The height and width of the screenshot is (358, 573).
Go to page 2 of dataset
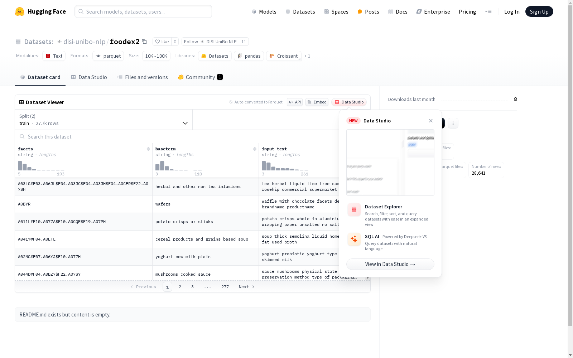180,287
